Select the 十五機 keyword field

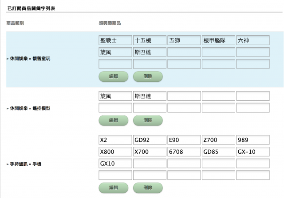coord(150,40)
